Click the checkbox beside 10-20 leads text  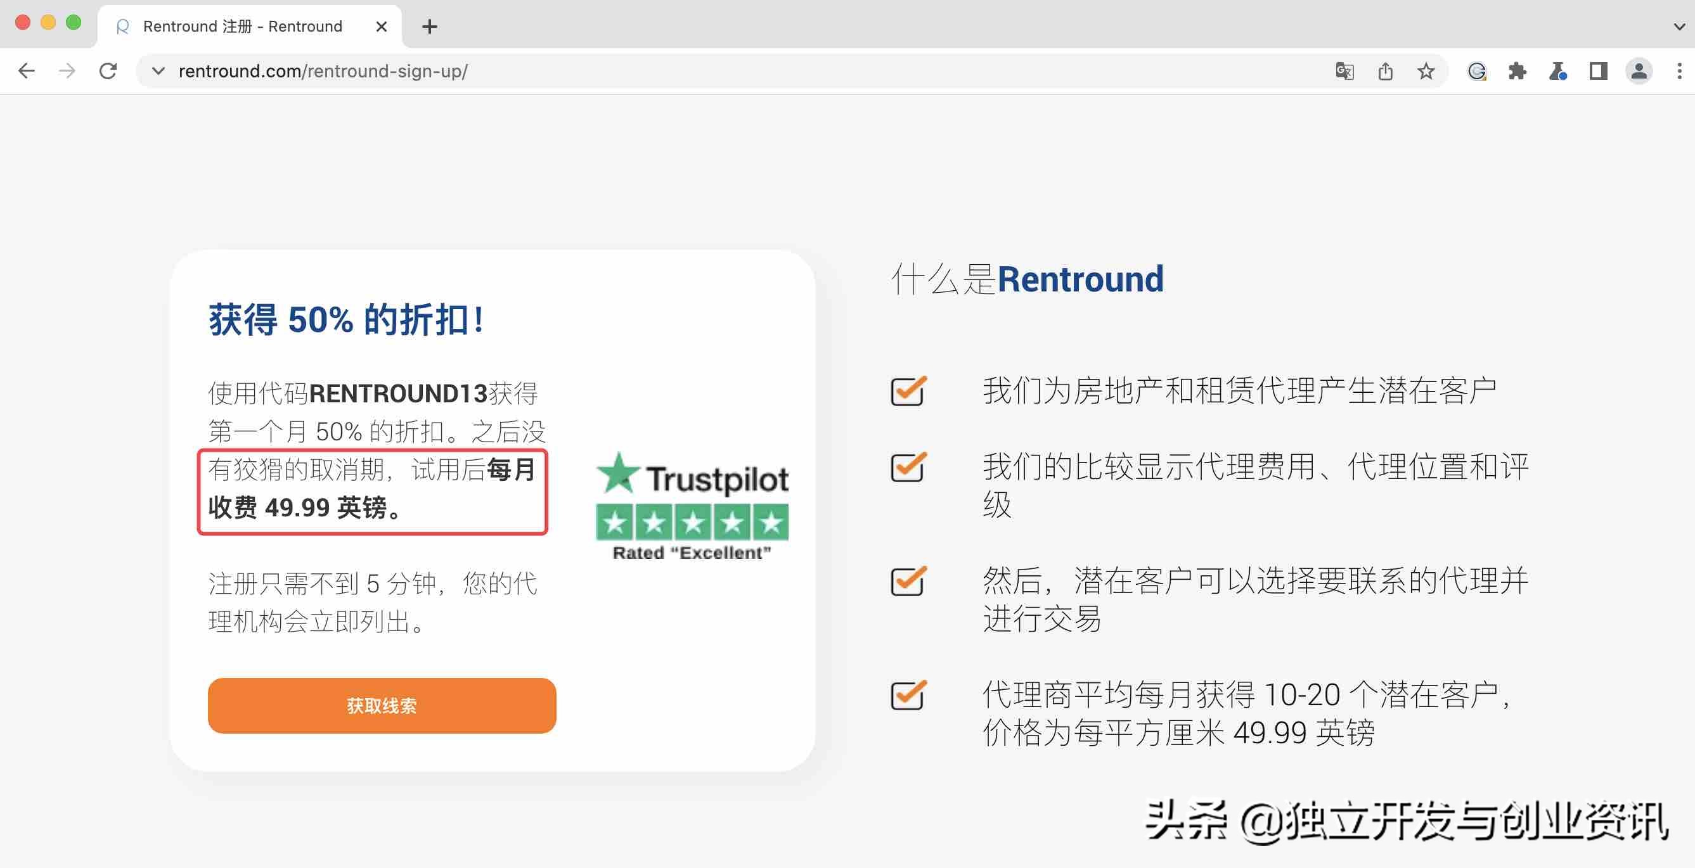[908, 694]
